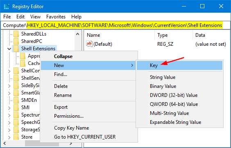Viewport: 231px width, 148px height.
Task: Create a new QWORD (64-bit) Value
Action: tap(179, 104)
